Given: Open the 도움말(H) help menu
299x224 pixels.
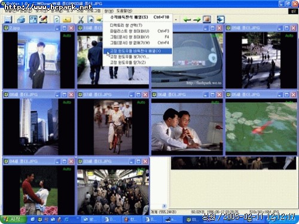Looking at the screenshot, I should (124, 11).
